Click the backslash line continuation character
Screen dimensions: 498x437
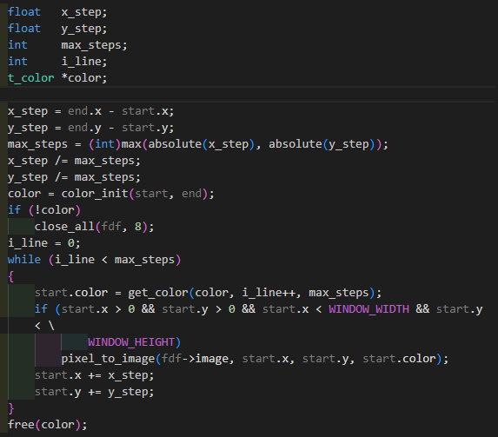pyautogui.click(x=51, y=326)
